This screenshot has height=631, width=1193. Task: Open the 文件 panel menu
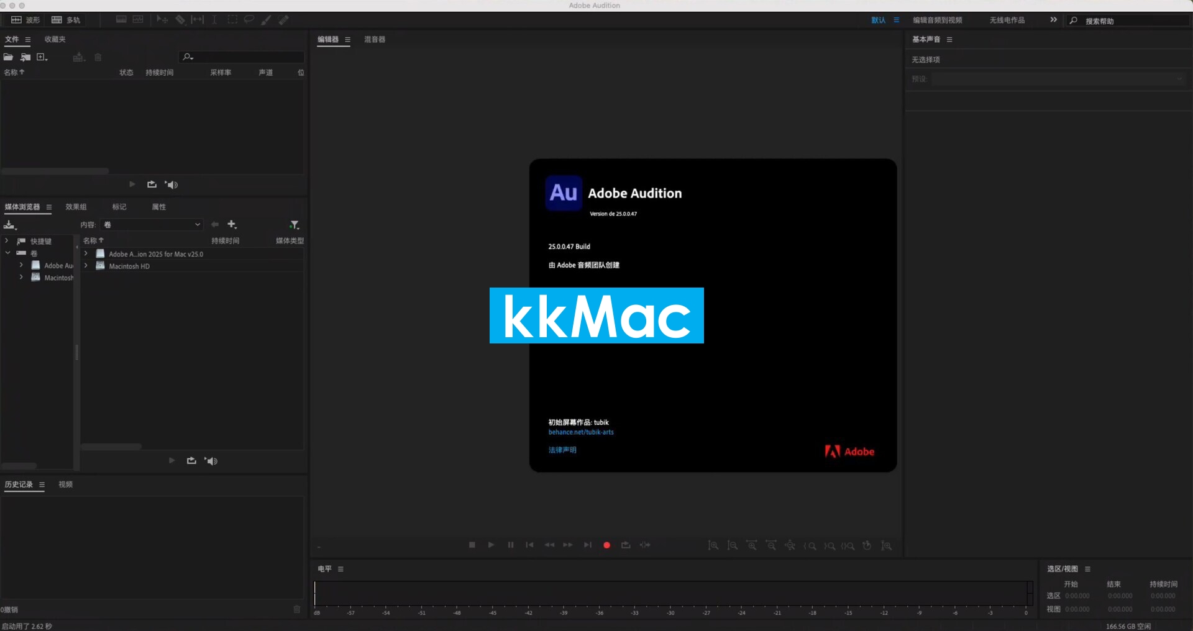tap(28, 39)
